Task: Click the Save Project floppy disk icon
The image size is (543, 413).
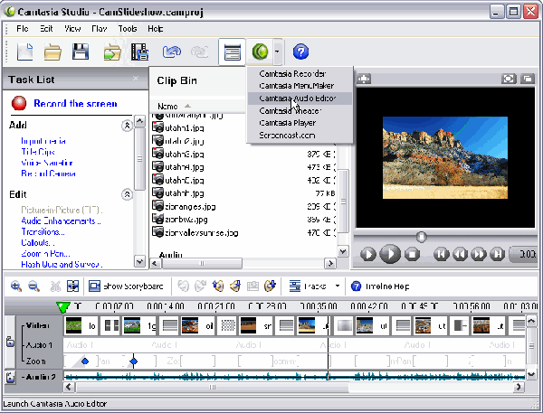Action: pyautogui.click(x=81, y=52)
